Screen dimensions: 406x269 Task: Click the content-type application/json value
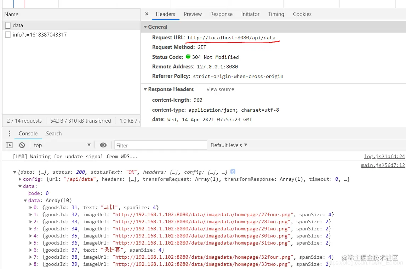[x=234, y=110]
